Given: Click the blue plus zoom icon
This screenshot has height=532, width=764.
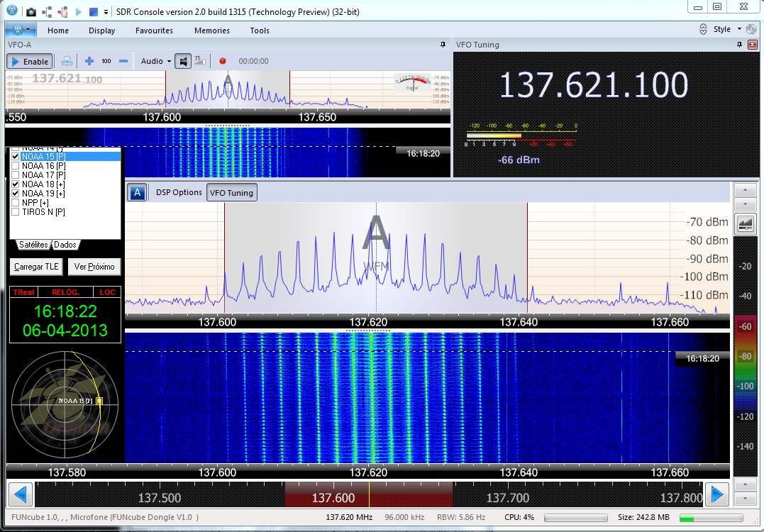Looking at the screenshot, I should (x=89, y=62).
